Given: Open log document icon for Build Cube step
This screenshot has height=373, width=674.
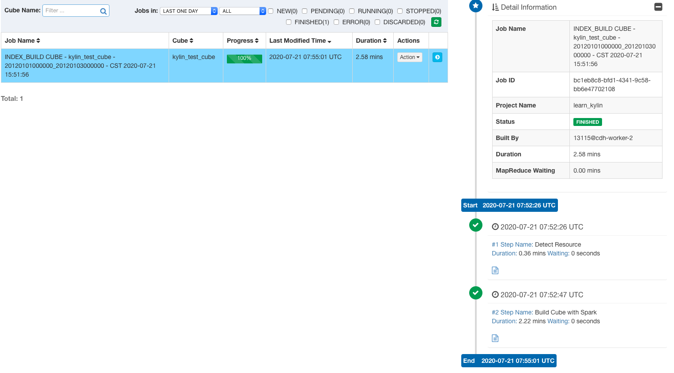Looking at the screenshot, I should coord(495,338).
